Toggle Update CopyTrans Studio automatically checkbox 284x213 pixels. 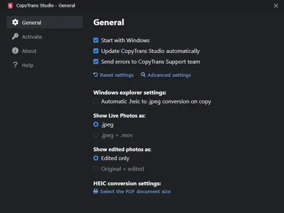(96, 51)
